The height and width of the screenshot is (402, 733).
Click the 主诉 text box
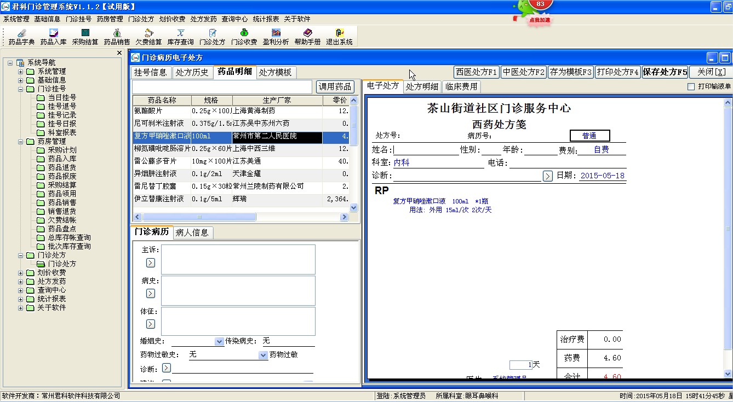[x=238, y=259]
